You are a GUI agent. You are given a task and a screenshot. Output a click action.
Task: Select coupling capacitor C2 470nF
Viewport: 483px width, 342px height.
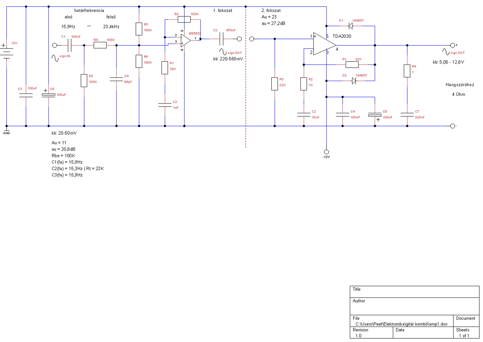pos(222,38)
